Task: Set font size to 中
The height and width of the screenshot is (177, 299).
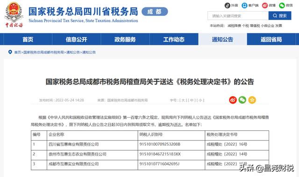Action: 192,100
